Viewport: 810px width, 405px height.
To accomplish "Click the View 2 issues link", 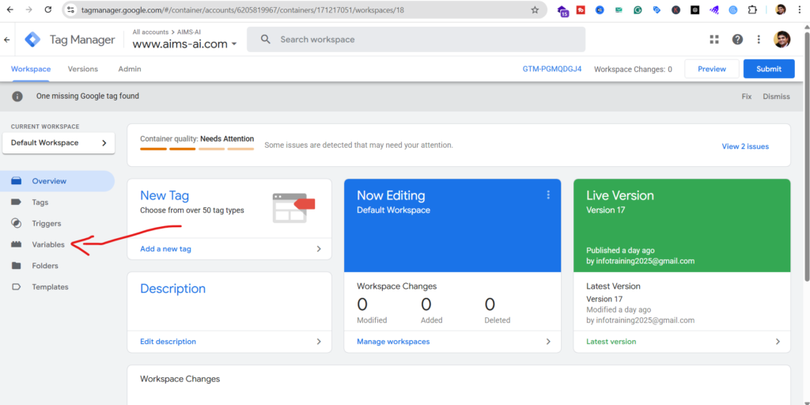I will 745,146.
